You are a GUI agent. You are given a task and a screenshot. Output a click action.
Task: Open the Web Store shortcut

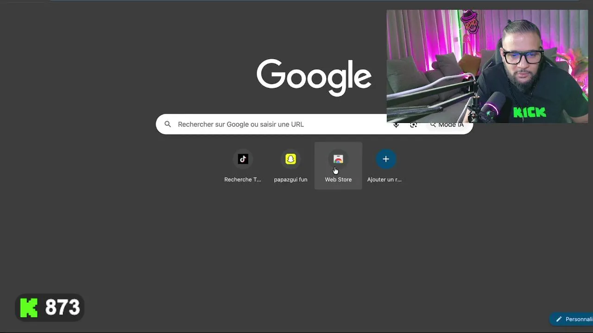point(338,166)
